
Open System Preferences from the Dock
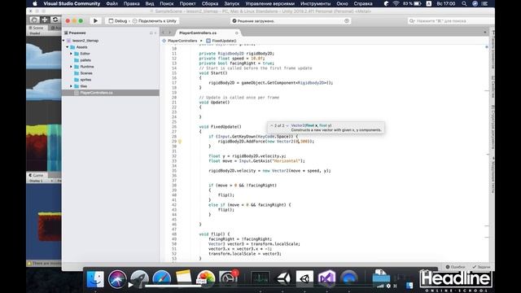click(x=228, y=278)
